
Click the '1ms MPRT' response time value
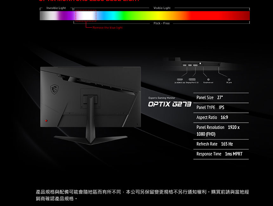234,154
